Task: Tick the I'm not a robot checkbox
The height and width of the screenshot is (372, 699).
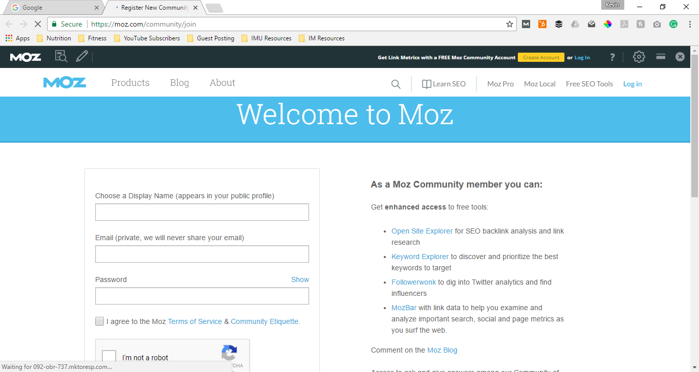Action: pos(109,357)
